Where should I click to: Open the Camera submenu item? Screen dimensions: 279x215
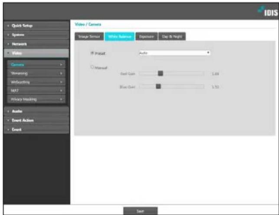pos(36,64)
